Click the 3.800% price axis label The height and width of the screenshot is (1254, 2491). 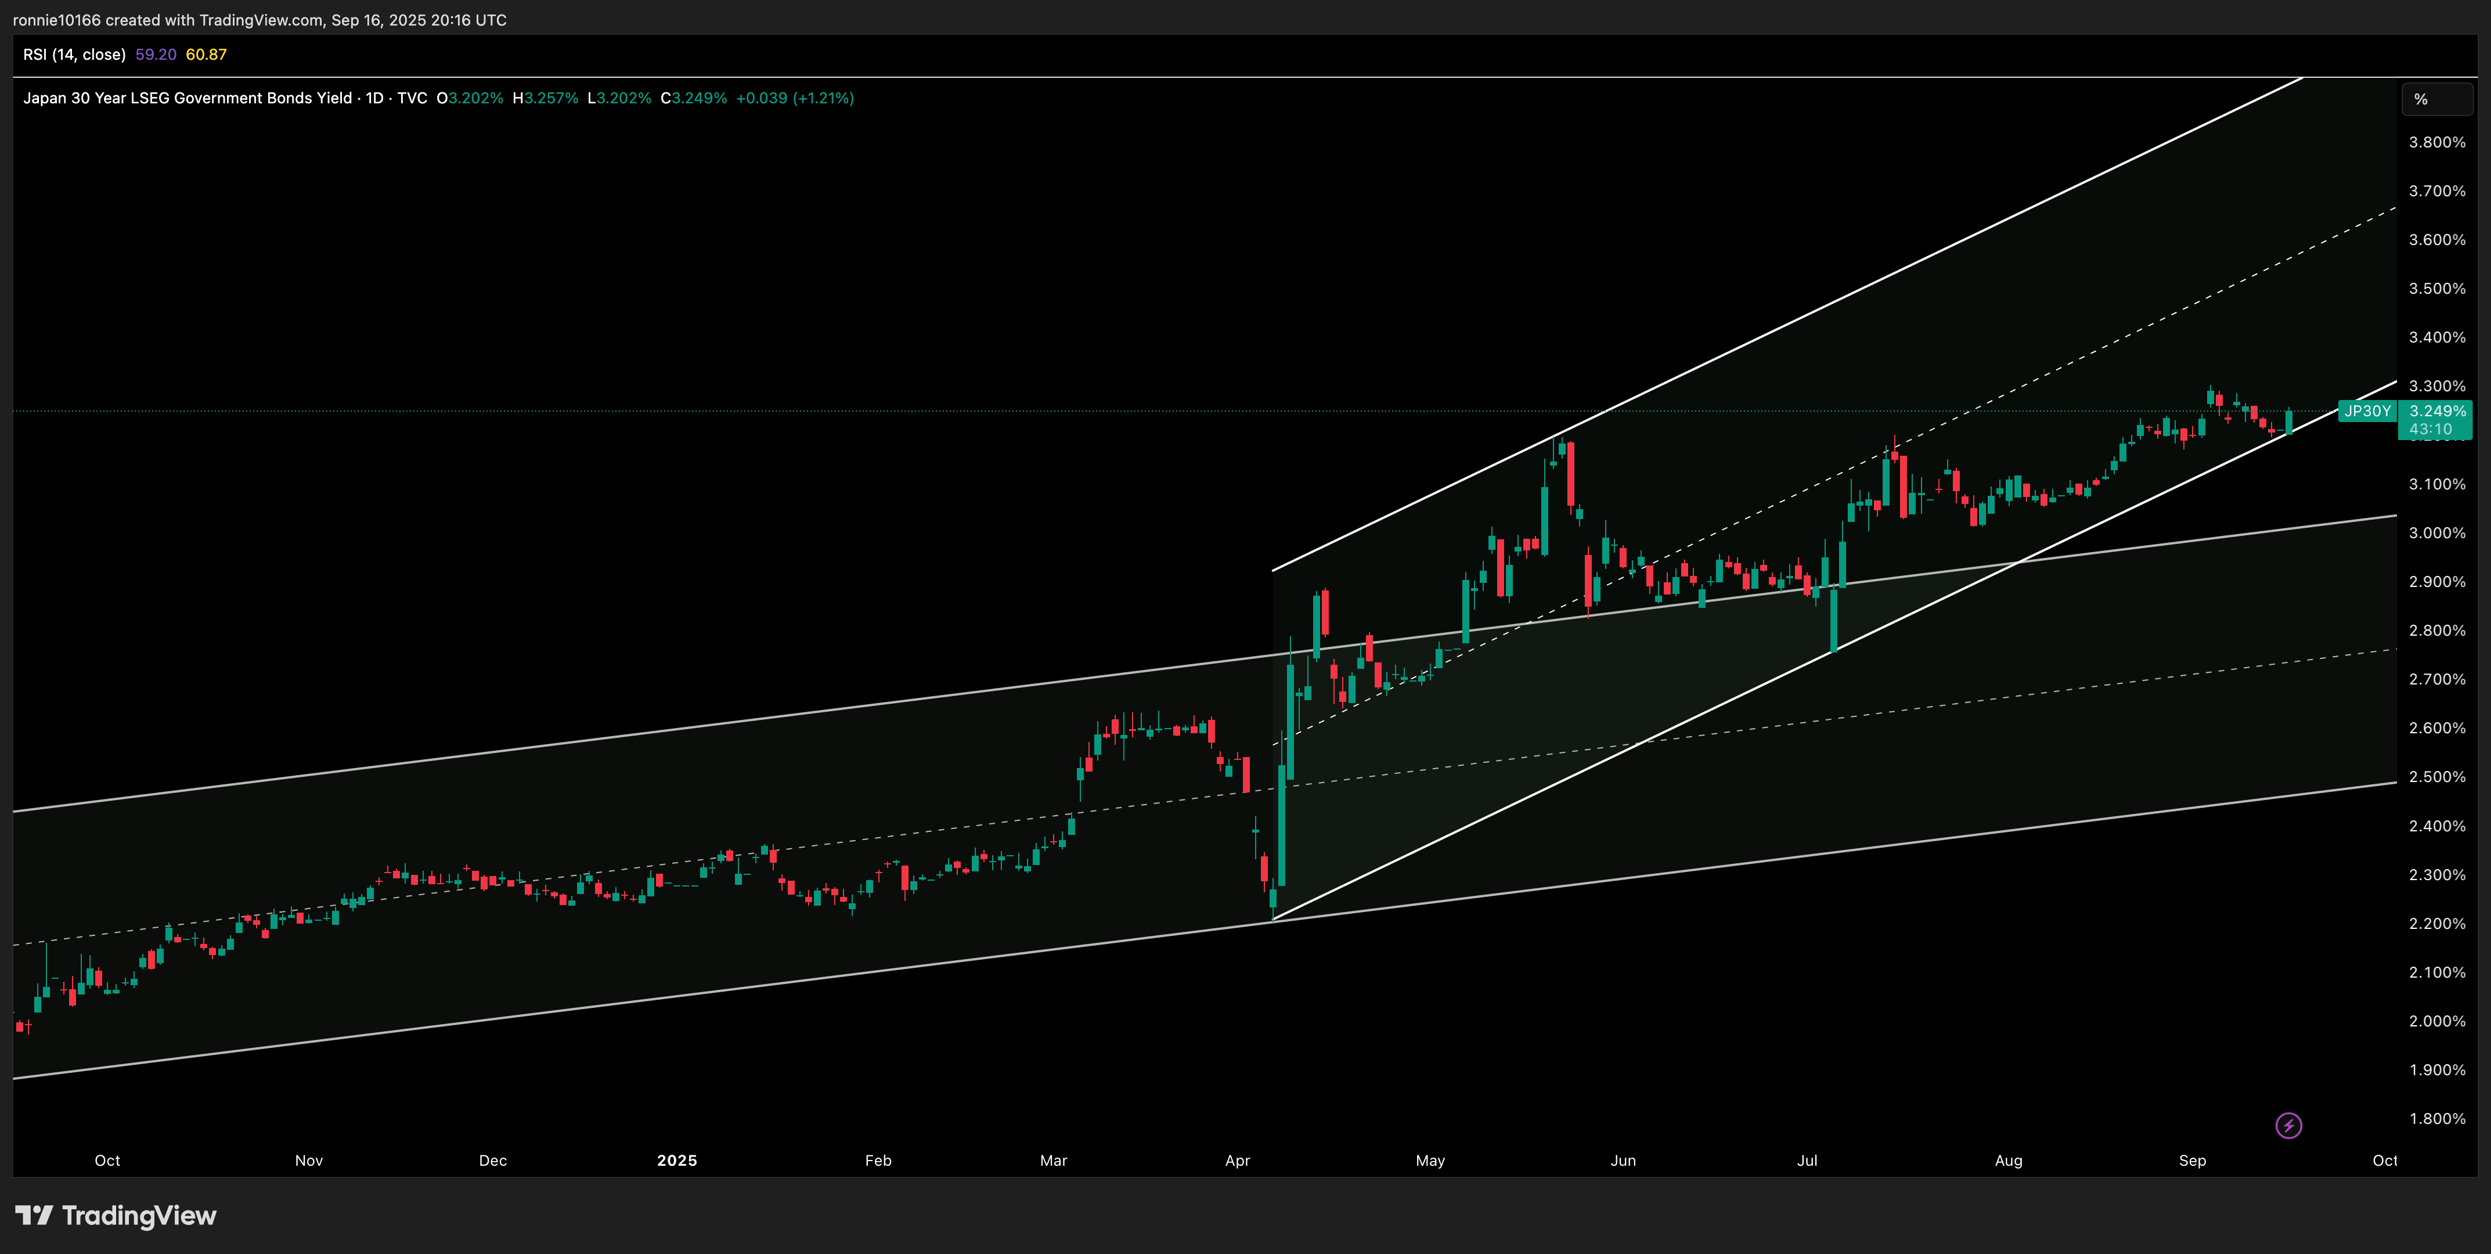click(2437, 142)
